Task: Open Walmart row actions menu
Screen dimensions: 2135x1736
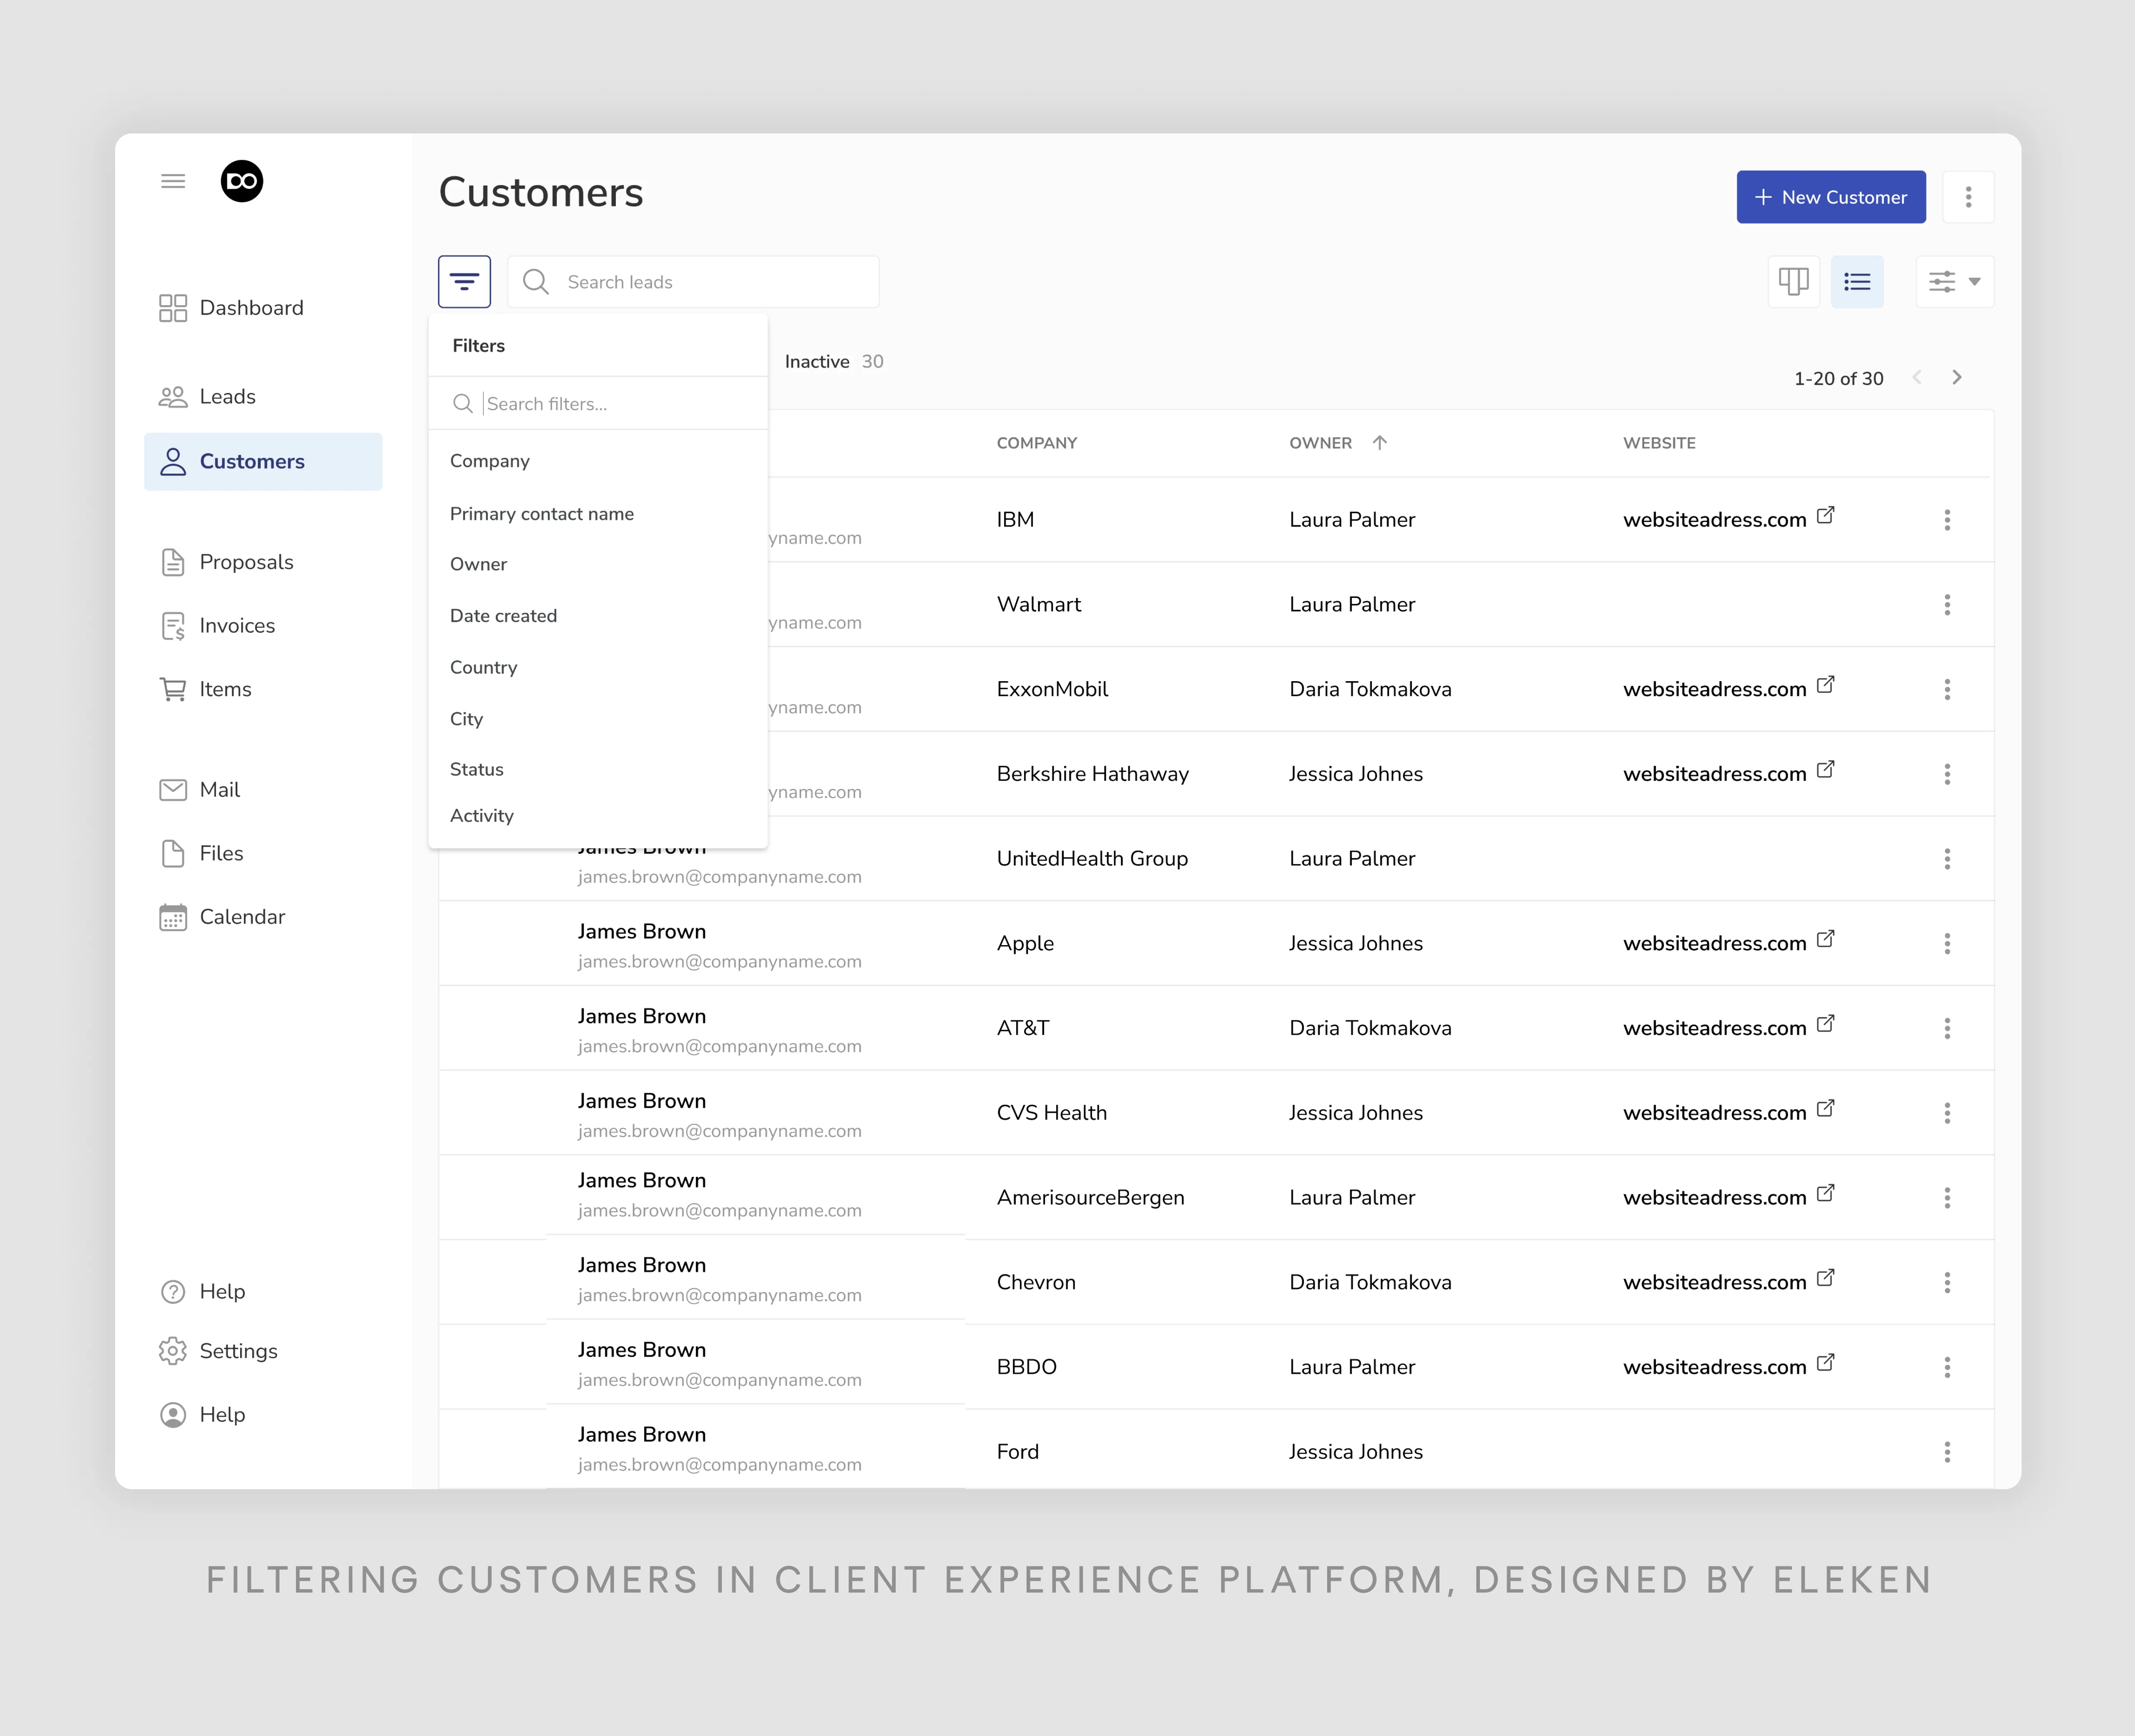Action: [1947, 605]
